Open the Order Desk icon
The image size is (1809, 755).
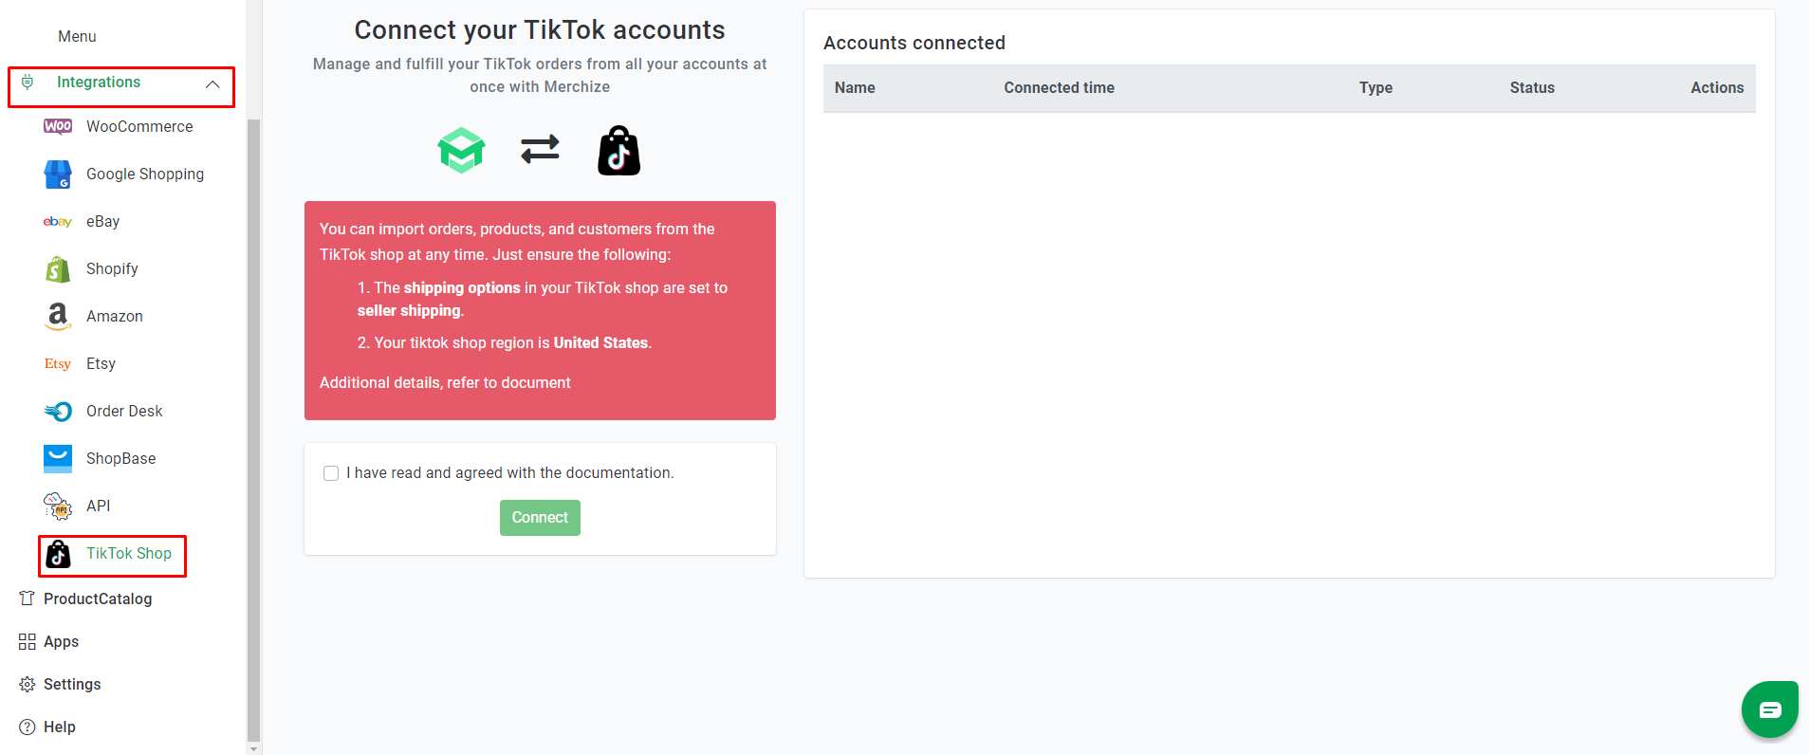[58, 412]
